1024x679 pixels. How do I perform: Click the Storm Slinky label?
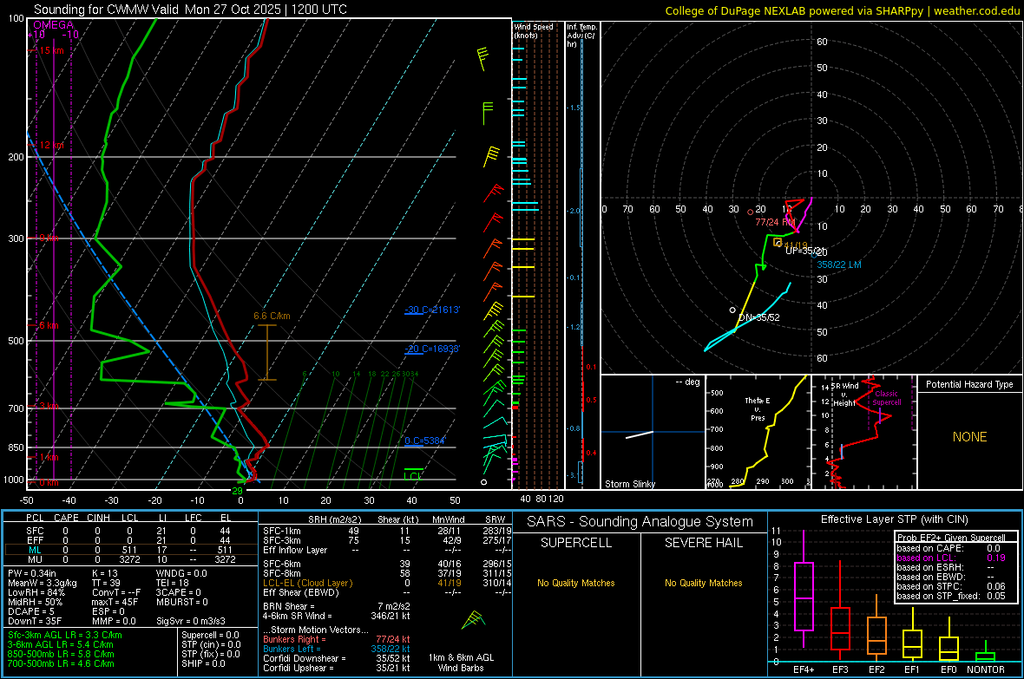pyautogui.click(x=629, y=484)
